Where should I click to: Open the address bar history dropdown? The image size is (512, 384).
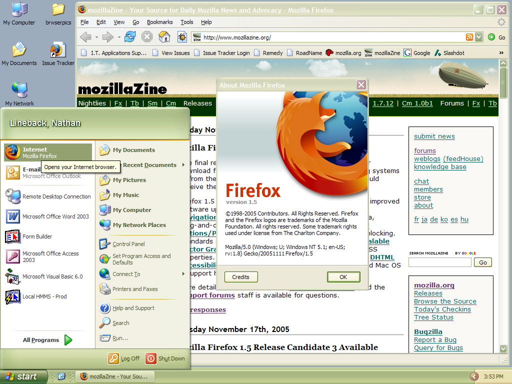point(478,37)
